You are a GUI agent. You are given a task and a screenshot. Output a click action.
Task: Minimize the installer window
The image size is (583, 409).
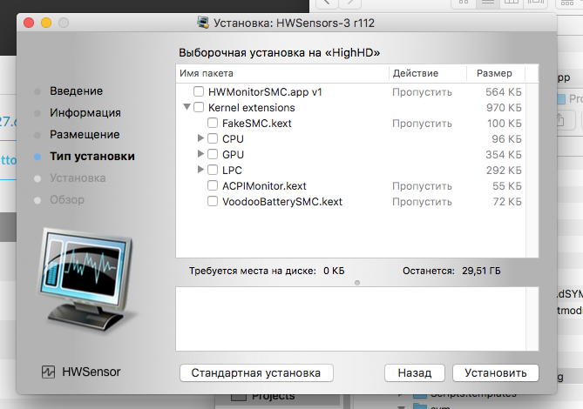pyautogui.click(x=46, y=23)
